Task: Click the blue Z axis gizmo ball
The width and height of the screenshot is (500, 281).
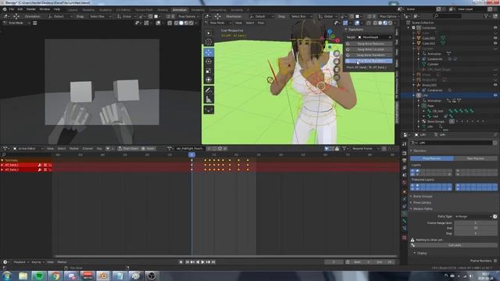Action: 330,31
